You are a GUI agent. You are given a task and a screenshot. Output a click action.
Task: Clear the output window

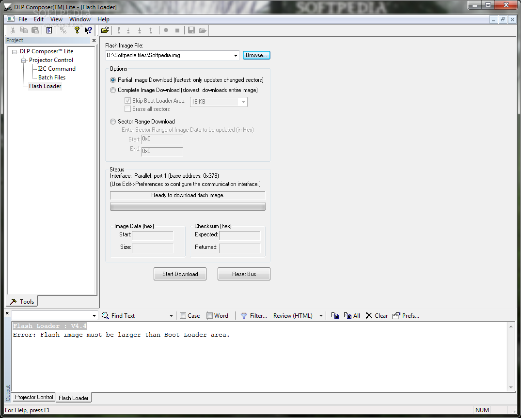pyautogui.click(x=377, y=316)
